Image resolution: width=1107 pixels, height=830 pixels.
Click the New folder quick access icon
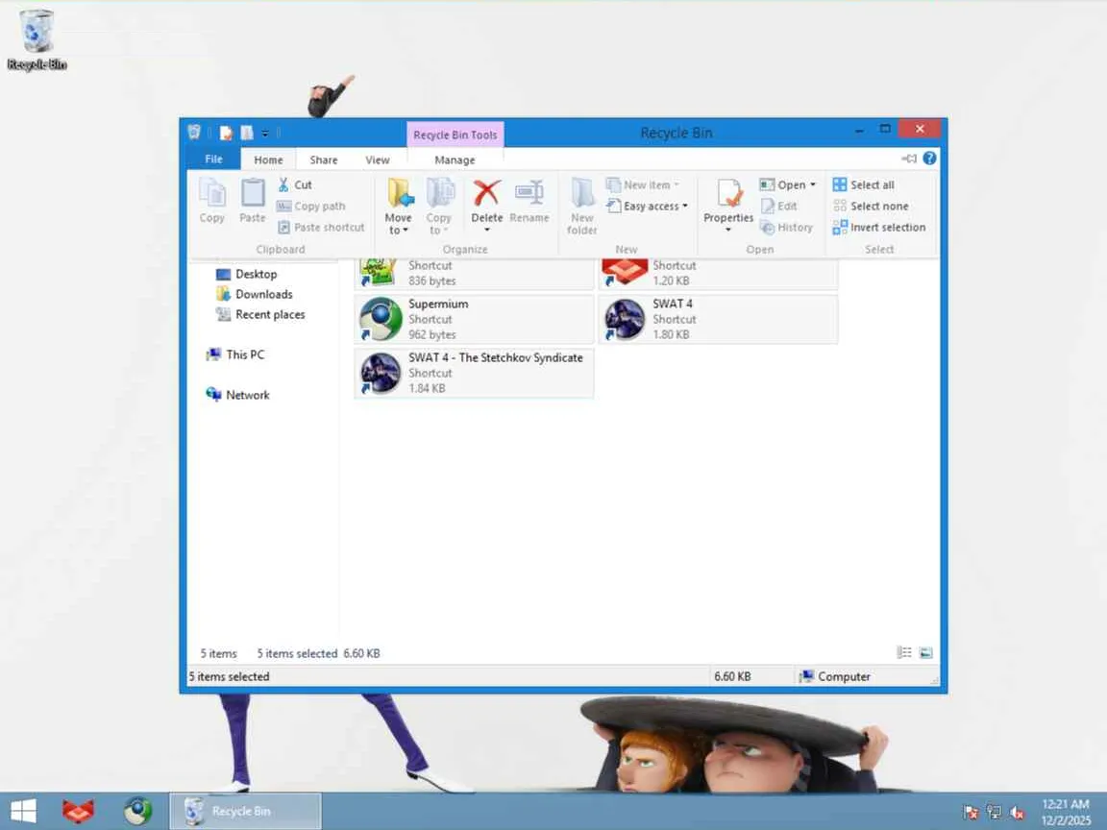coord(246,133)
